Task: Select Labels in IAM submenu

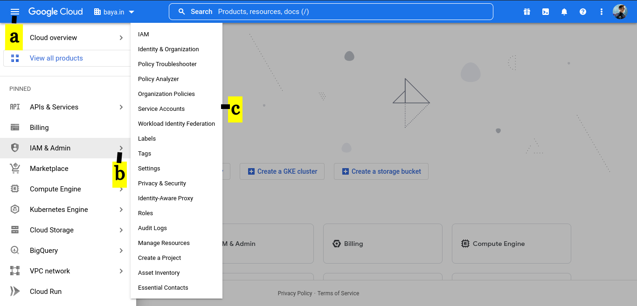Action: coord(176,139)
